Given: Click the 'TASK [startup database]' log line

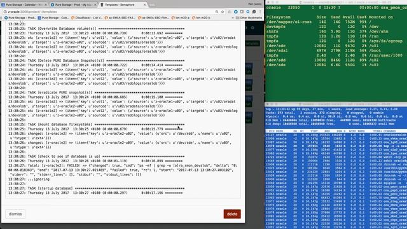Looking at the screenshot, I should coord(96,188).
